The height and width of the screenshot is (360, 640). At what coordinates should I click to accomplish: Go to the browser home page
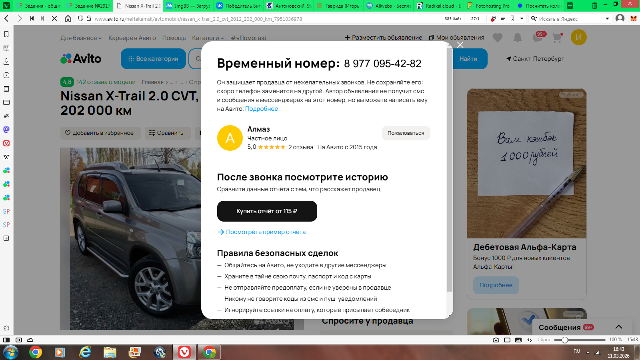(x=68, y=18)
